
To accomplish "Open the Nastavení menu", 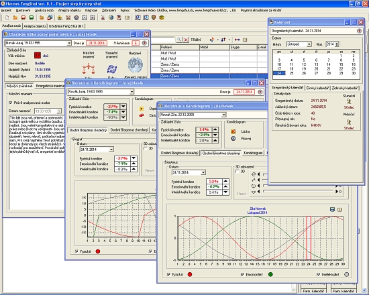I will (23, 10).
